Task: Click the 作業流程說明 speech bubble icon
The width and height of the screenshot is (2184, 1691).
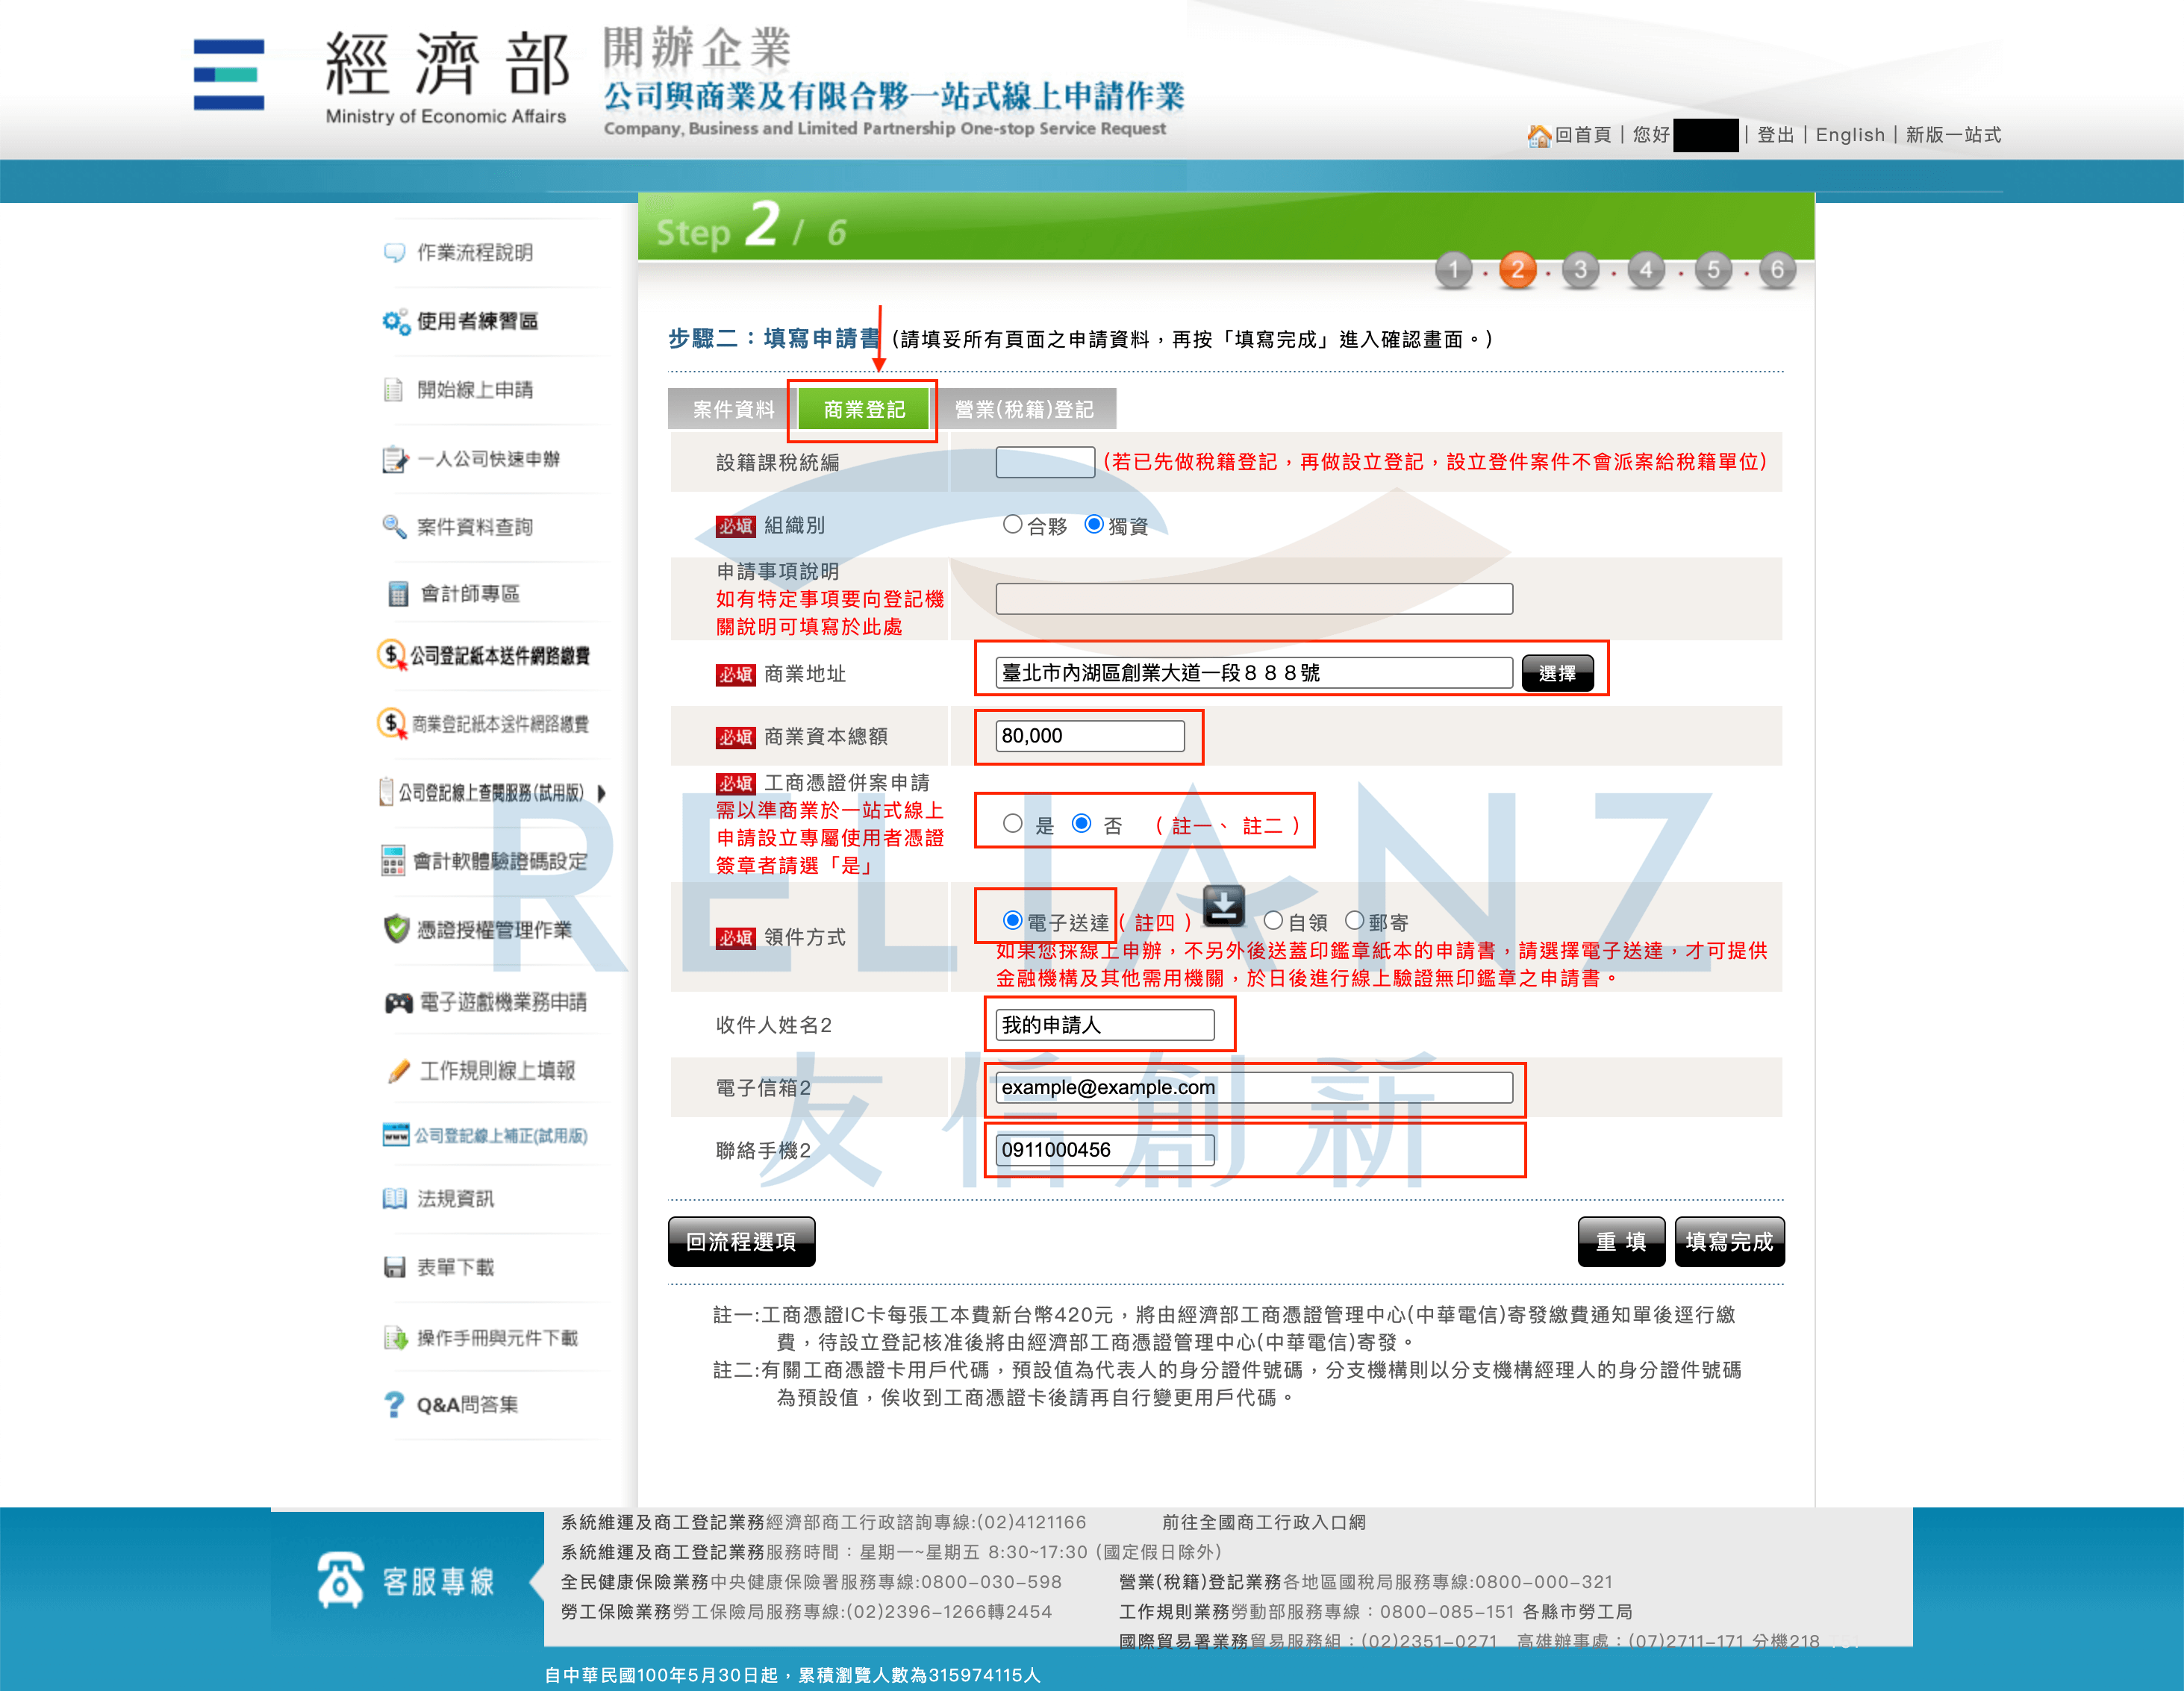Action: point(394,253)
